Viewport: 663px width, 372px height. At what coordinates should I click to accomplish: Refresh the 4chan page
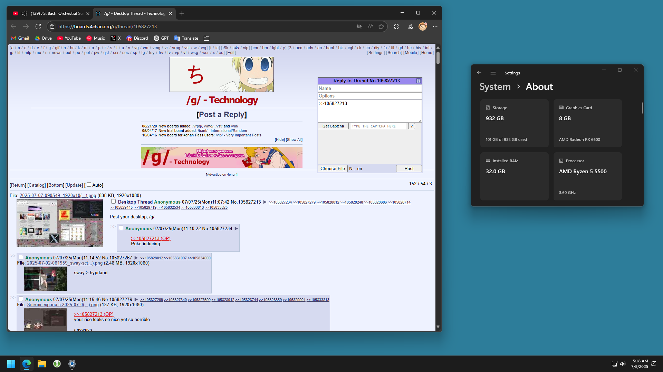click(38, 27)
